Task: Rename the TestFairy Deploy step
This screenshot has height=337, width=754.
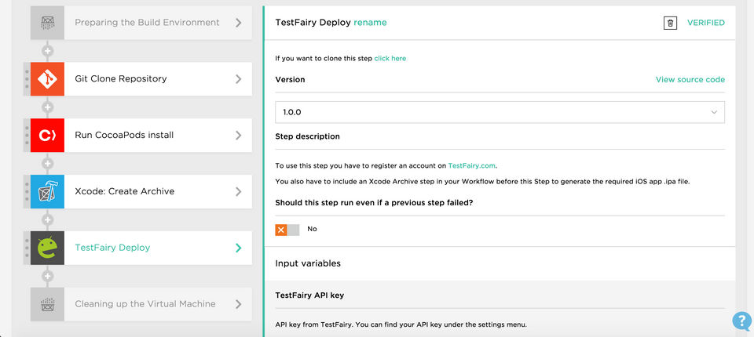Action: (370, 23)
